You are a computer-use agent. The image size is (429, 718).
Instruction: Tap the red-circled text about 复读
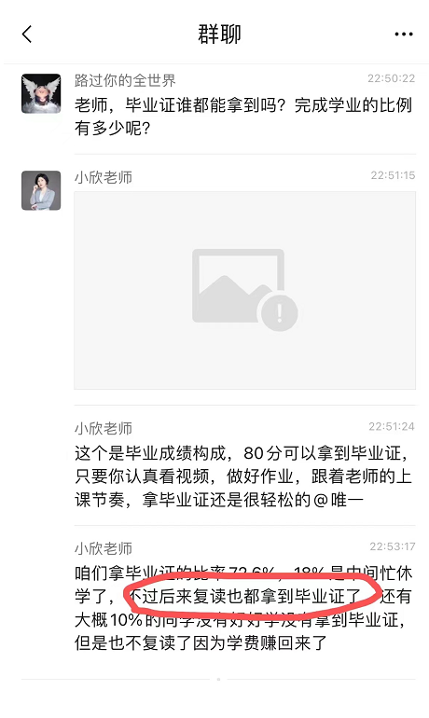click(x=244, y=596)
